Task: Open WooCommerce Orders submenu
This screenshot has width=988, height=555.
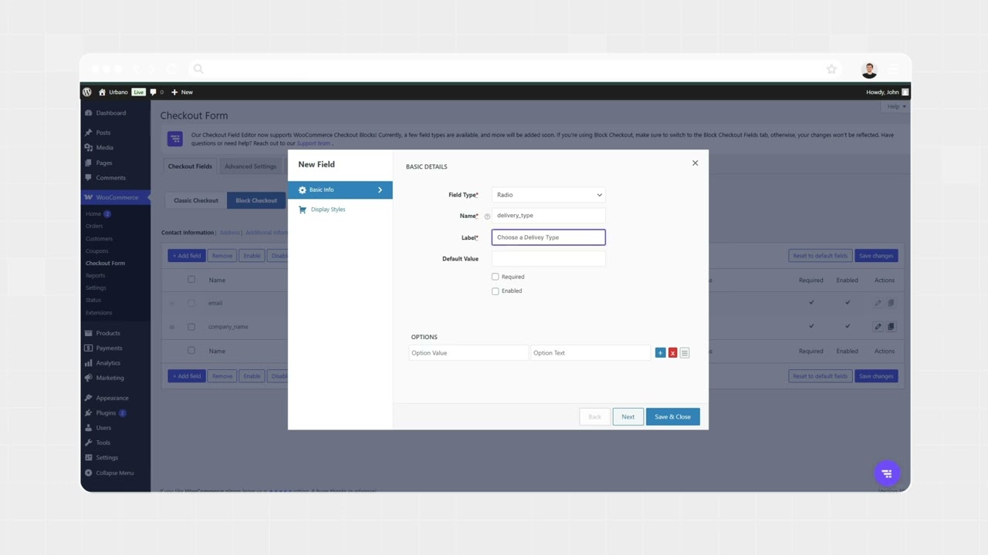Action: [94, 226]
